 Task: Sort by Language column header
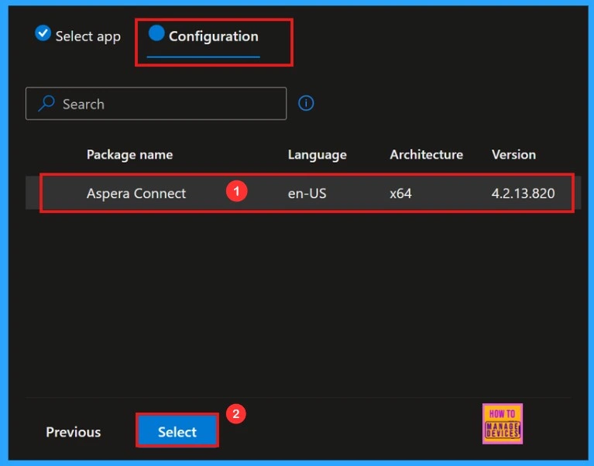317,155
